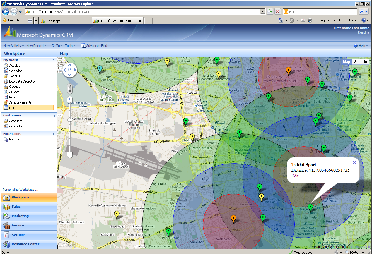Click the orange marker near Yusef Abad
Viewport: 372px width, 254px height.
[289, 71]
